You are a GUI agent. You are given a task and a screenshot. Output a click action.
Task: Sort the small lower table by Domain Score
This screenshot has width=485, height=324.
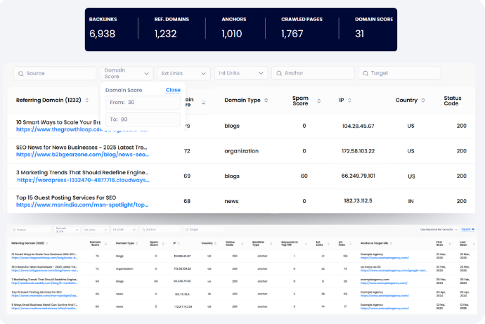[105, 244]
